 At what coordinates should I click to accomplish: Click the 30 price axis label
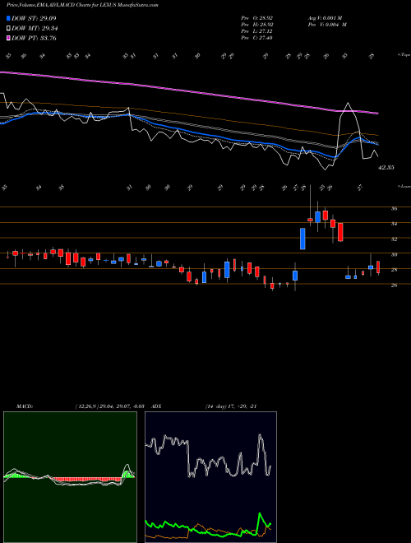click(394, 254)
